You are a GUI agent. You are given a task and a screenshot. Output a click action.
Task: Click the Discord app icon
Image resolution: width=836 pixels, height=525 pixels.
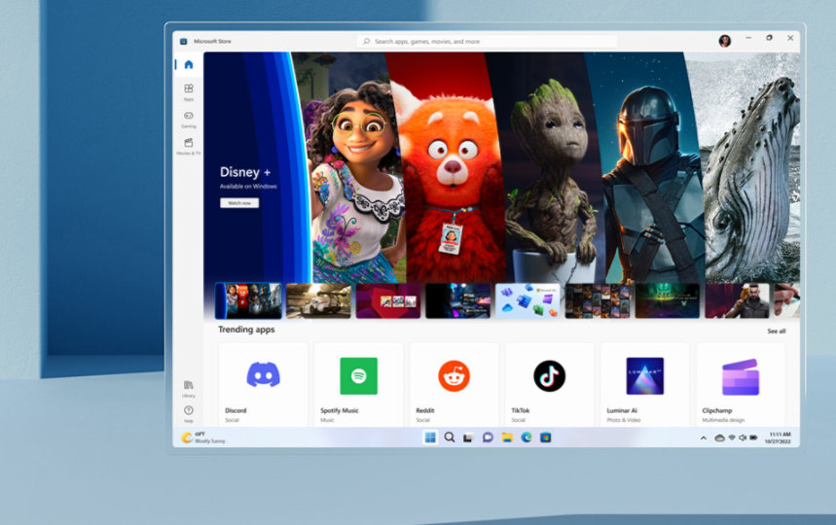(x=263, y=375)
